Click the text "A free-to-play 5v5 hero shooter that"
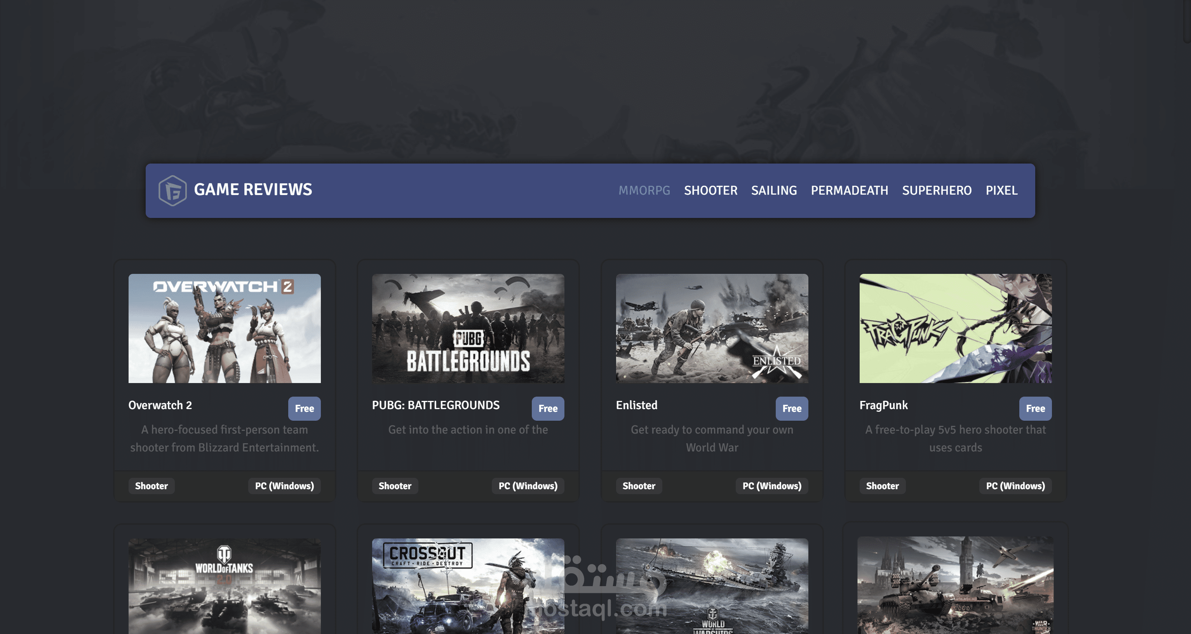The height and width of the screenshot is (634, 1191). [956, 430]
